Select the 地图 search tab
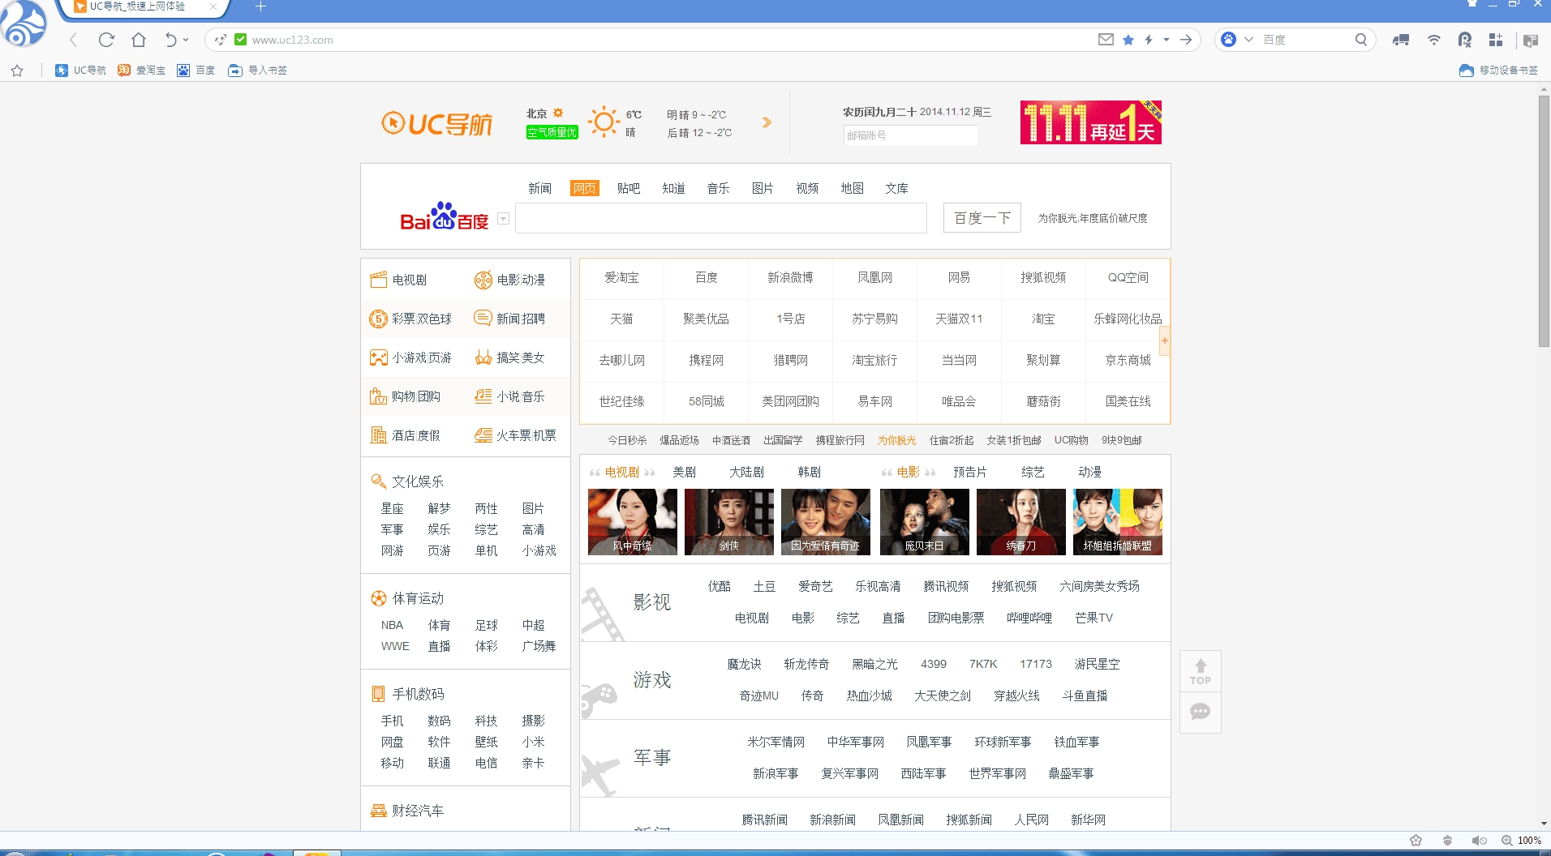1551x856 pixels. (852, 188)
